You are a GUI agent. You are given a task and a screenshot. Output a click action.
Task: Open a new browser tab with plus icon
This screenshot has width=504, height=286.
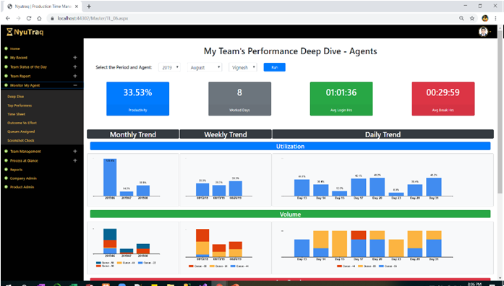[89, 6]
